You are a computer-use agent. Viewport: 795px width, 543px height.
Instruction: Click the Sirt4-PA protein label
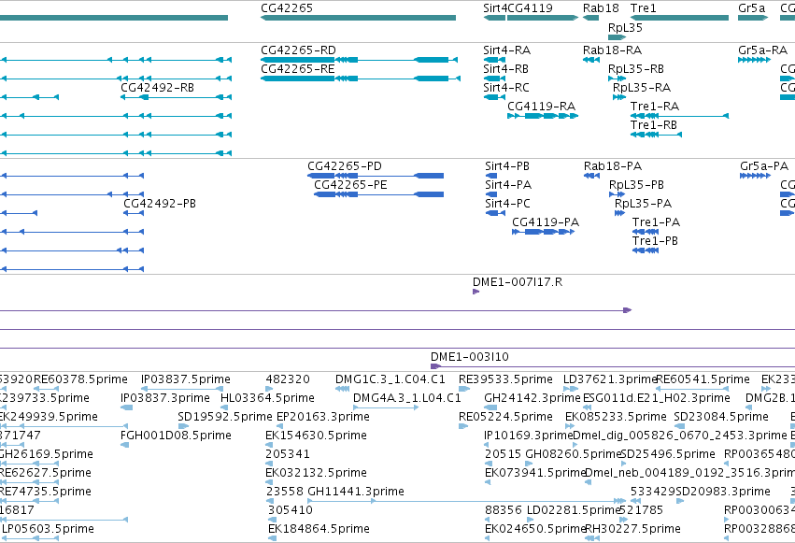(508, 185)
